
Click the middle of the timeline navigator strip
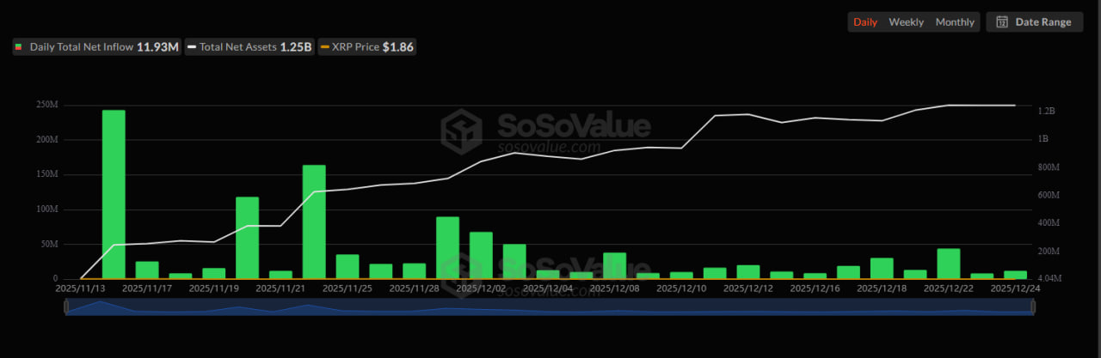549,307
